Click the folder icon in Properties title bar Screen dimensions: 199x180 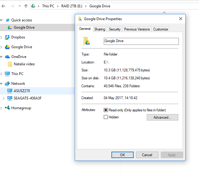(x=80, y=19)
